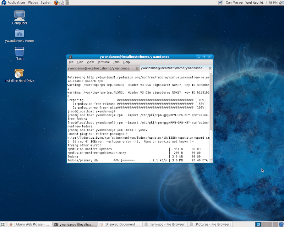The height and width of the screenshot is (227, 284).
Task: Switch to the second terminal tab
Action: pyautogui.click(x=176, y=68)
